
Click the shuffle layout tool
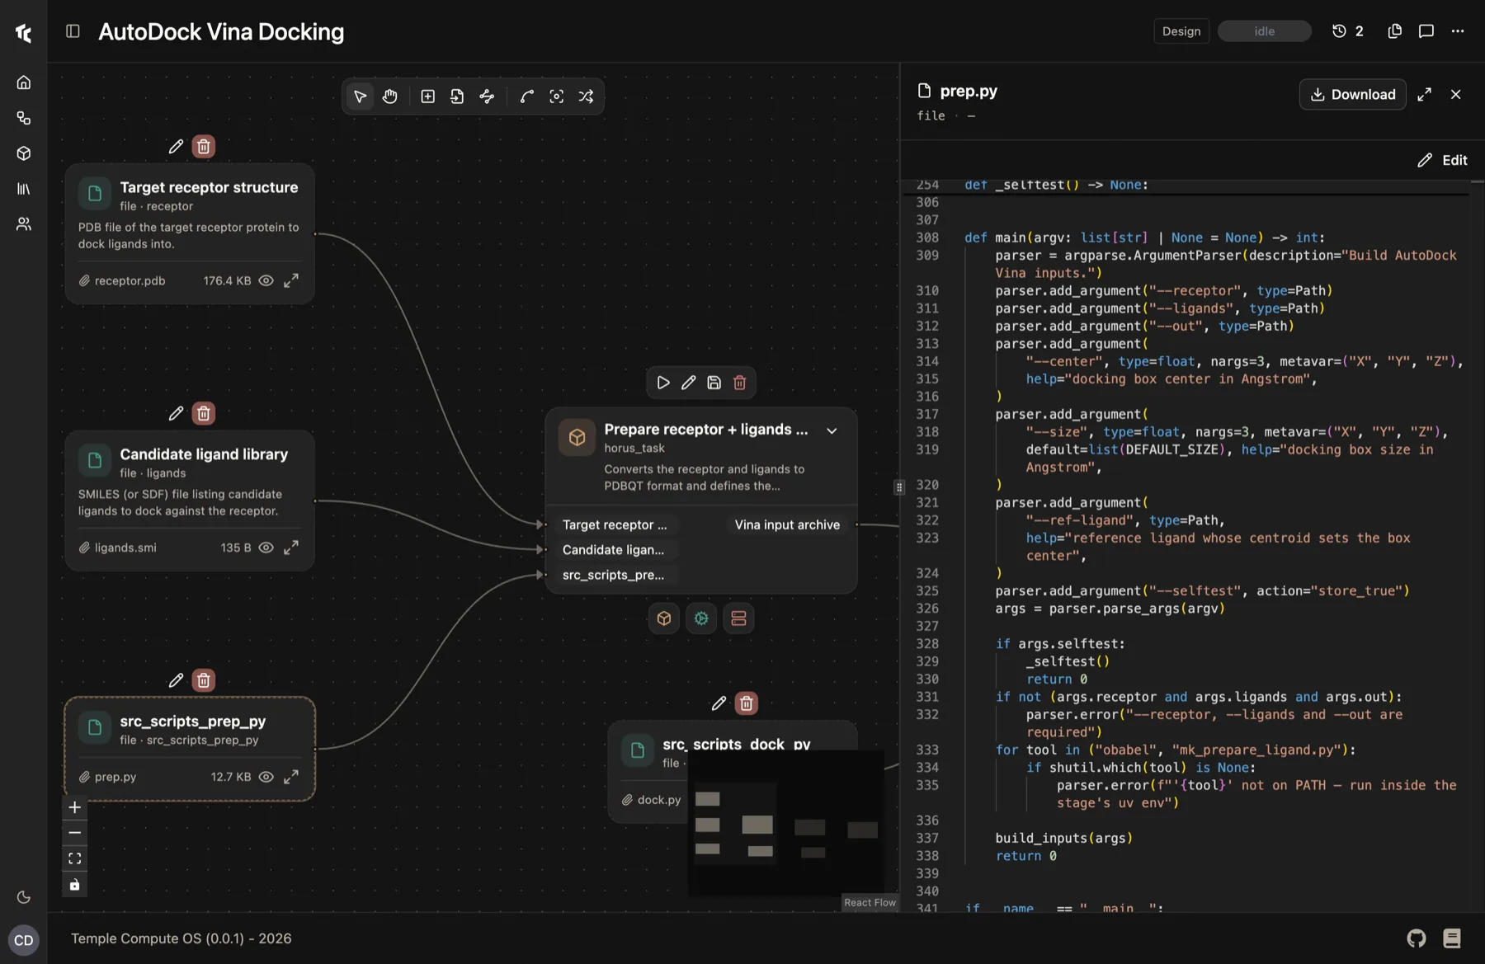pyautogui.click(x=586, y=96)
